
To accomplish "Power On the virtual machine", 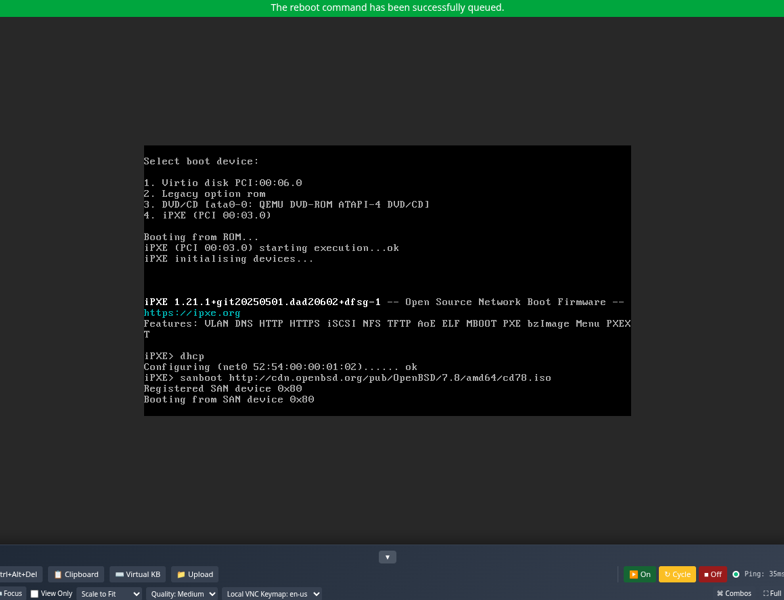I will pos(639,574).
